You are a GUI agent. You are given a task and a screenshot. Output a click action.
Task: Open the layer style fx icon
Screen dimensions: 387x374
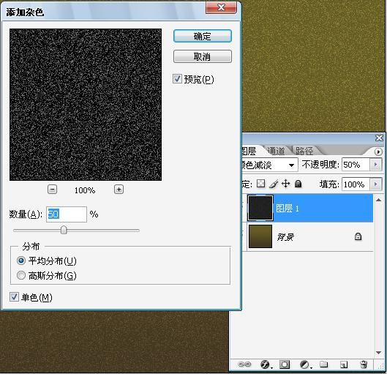coord(266,364)
